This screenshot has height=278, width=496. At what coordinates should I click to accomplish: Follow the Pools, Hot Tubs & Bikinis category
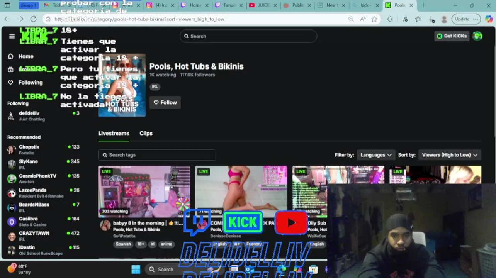[x=165, y=102]
